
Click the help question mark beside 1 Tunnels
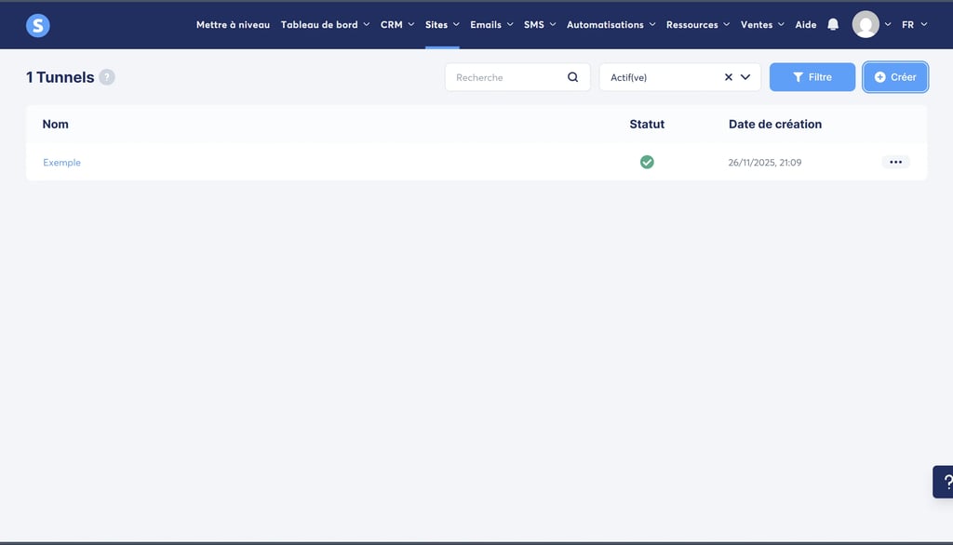pos(107,77)
